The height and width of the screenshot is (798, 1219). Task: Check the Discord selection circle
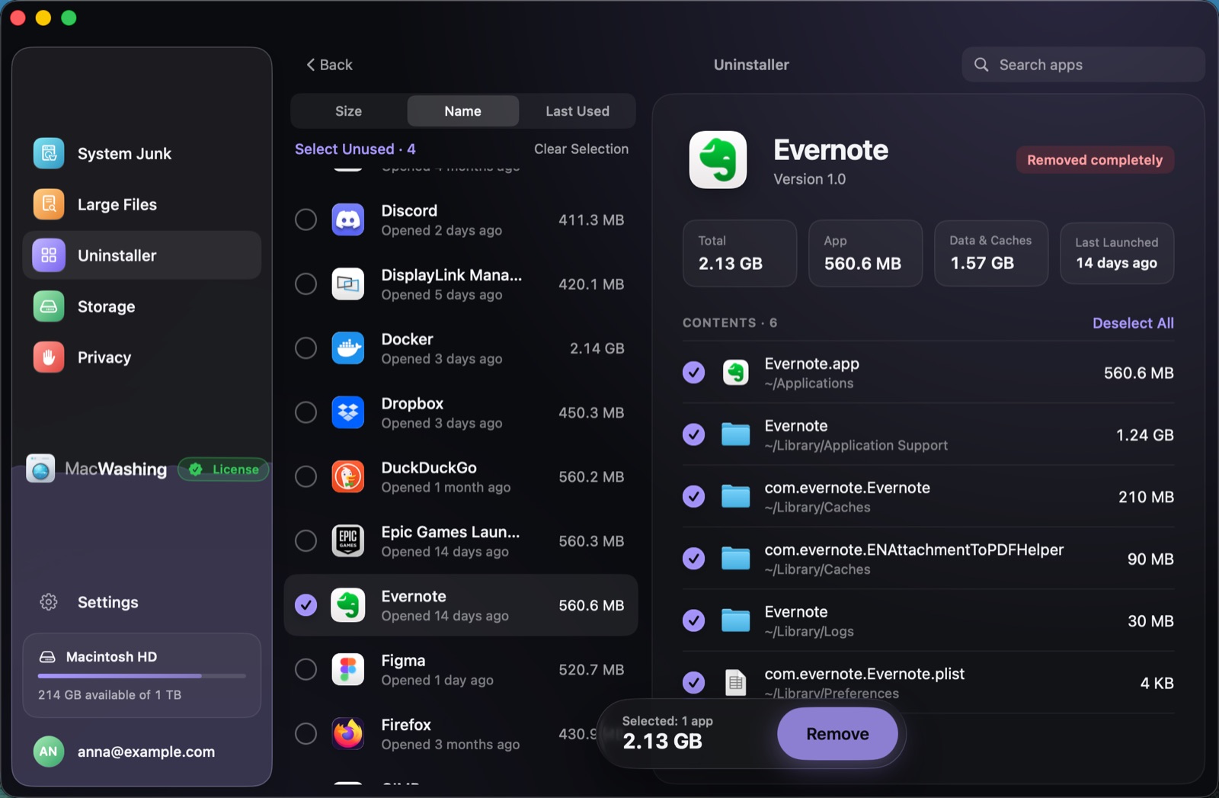pyautogui.click(x=306, y=220)
